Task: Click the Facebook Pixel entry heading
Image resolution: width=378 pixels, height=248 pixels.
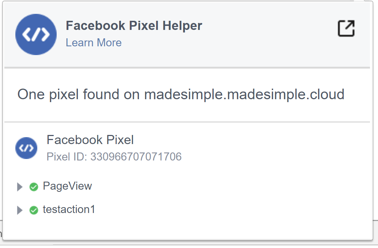Action: [x=90, y=140]
